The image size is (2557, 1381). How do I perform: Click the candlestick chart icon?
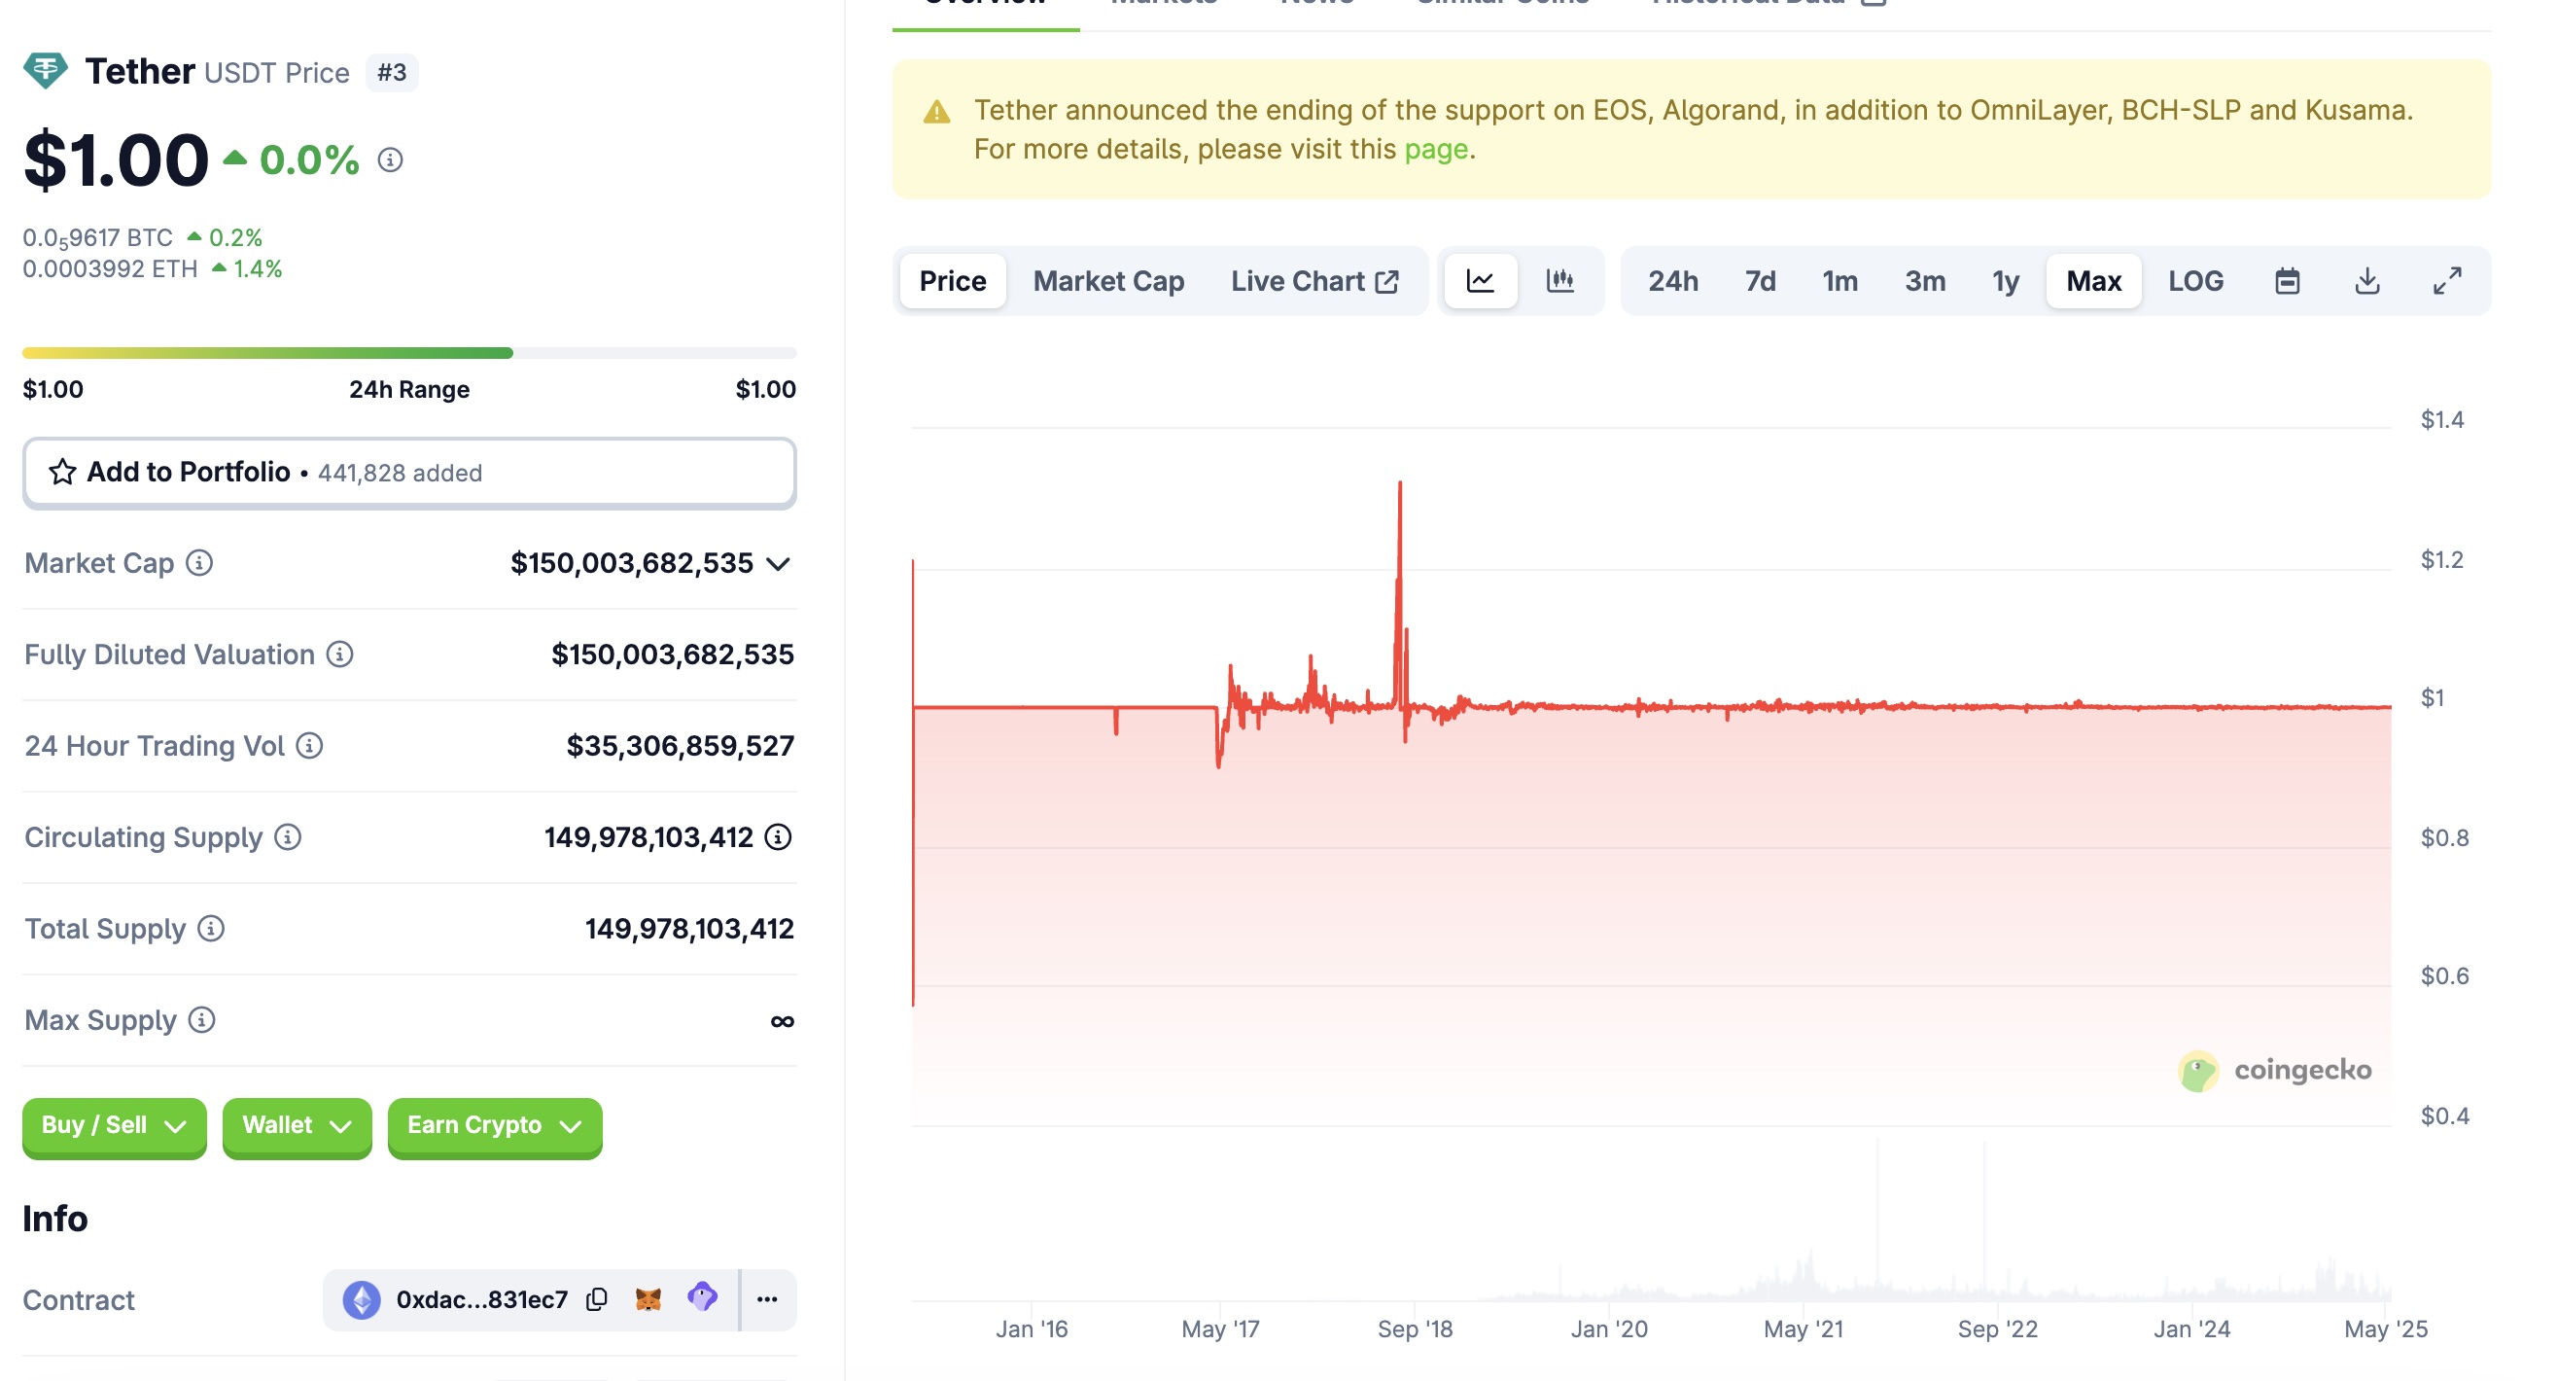pos(1559,281)
